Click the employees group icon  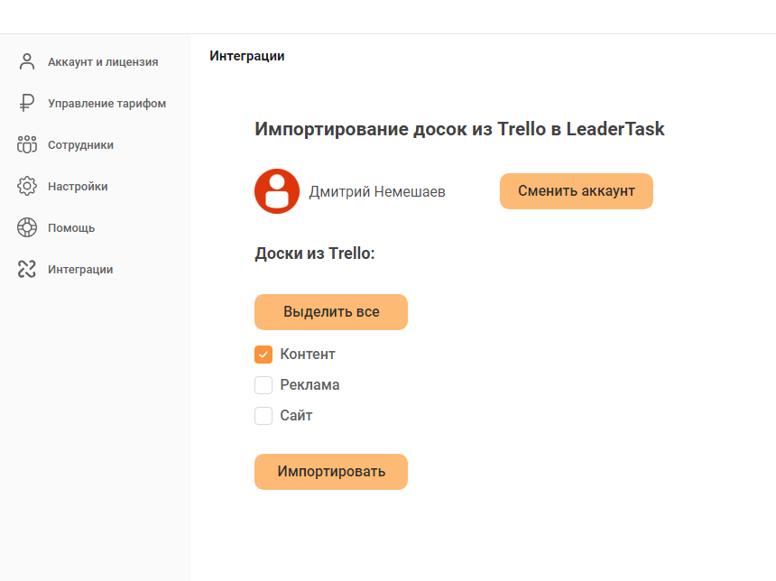27,145
